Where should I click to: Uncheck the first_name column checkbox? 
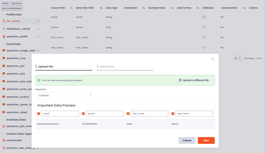pos(128,113)
